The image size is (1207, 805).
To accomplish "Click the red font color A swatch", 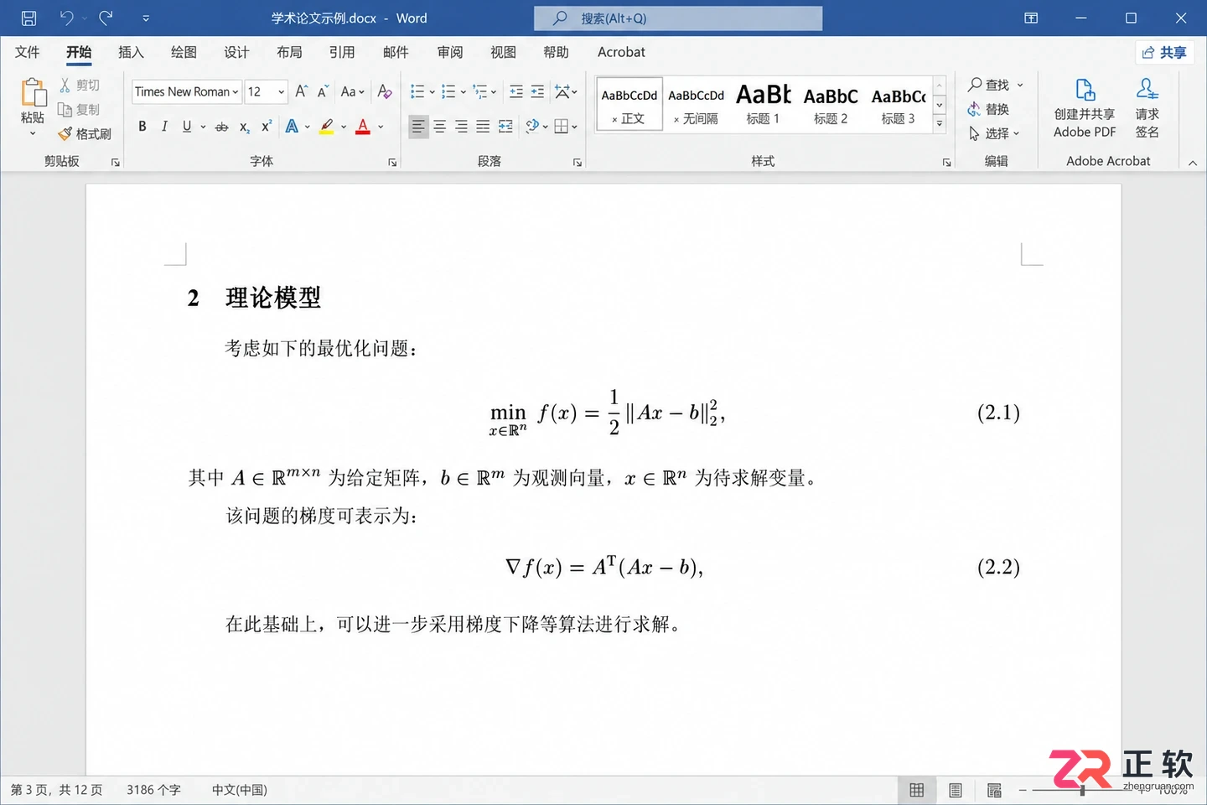I will point(363,127).
